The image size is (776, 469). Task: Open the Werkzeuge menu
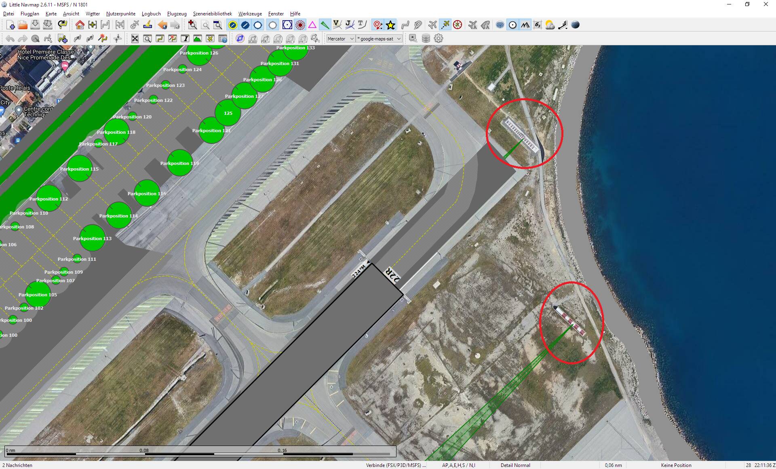[x=250, y=13]
